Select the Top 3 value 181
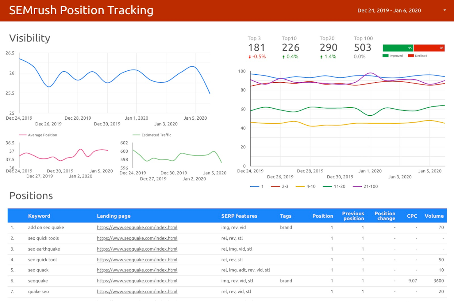454x302 pixels. coord(256,48)
